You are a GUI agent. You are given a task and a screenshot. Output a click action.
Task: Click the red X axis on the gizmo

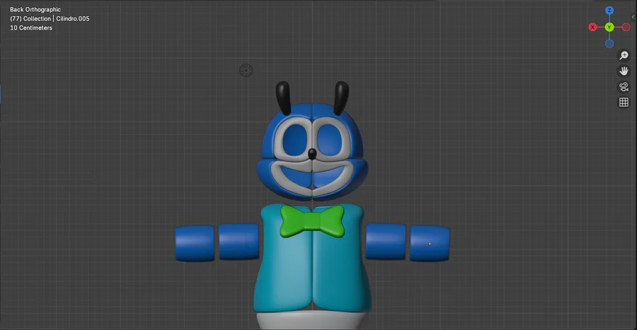point(592,27)
